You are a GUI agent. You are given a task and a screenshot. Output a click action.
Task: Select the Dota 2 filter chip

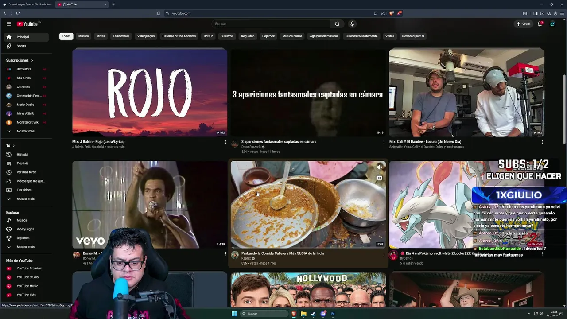[x=208, y=36]
